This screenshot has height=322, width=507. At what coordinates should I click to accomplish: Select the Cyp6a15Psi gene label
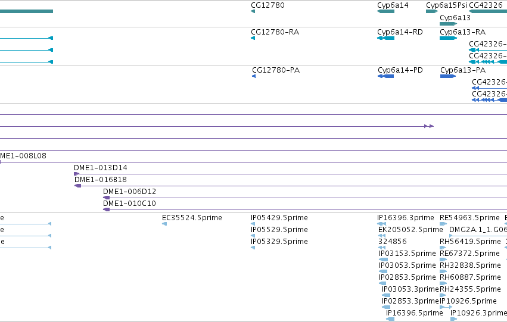coord(446,5)
